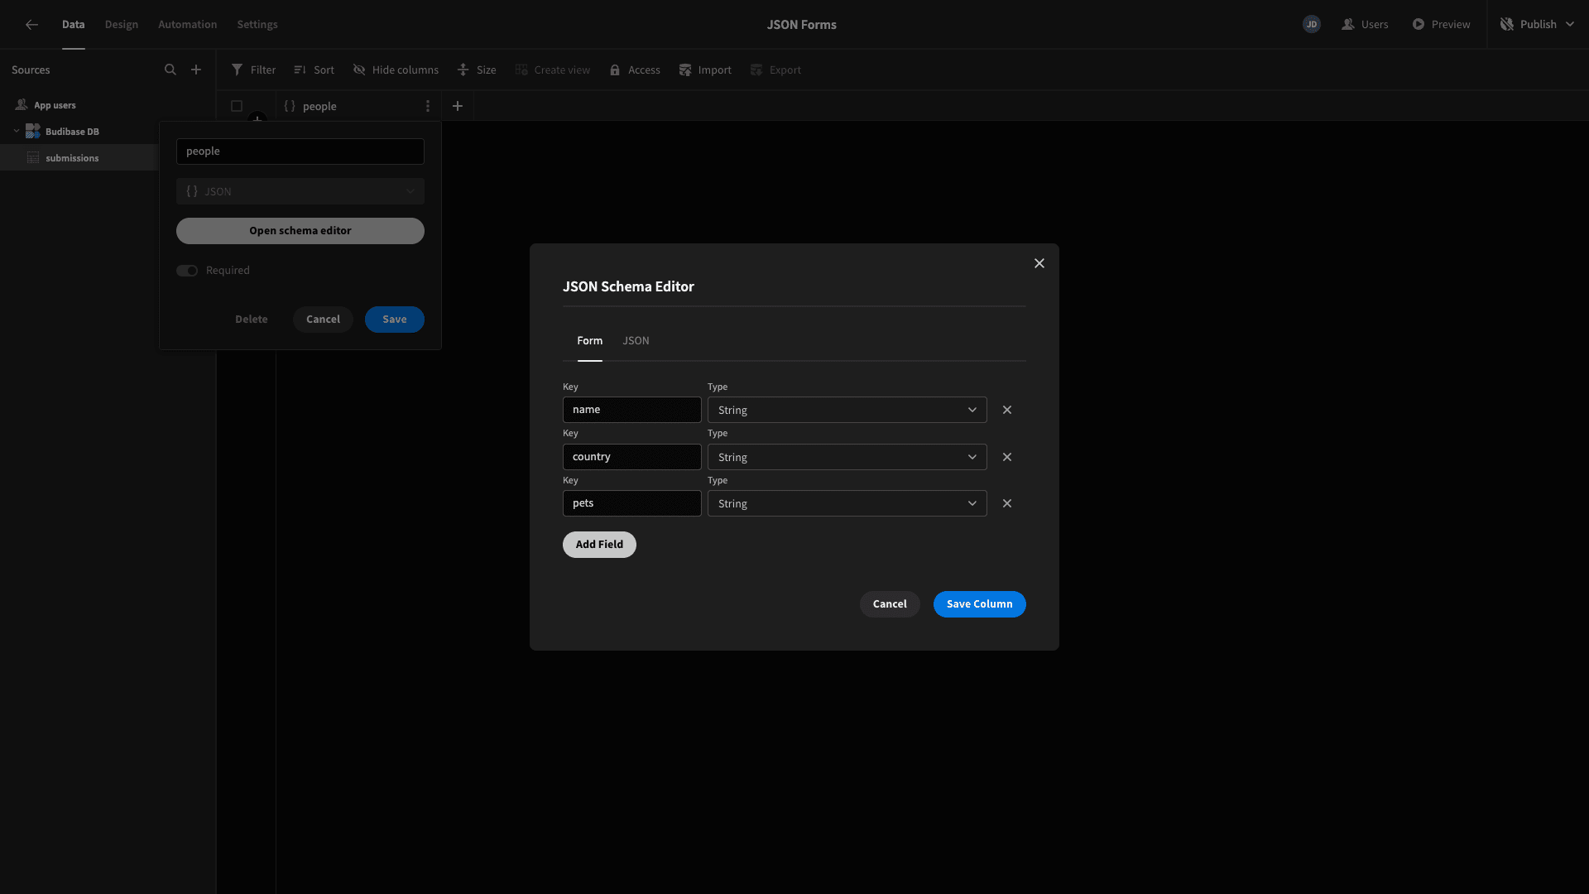Open people column options menu
The image size is (1589, 894).
click(x=428, y=106)
